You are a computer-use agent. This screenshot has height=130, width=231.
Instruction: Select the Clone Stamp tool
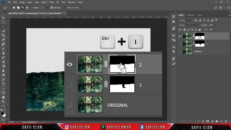coord(3,53)
